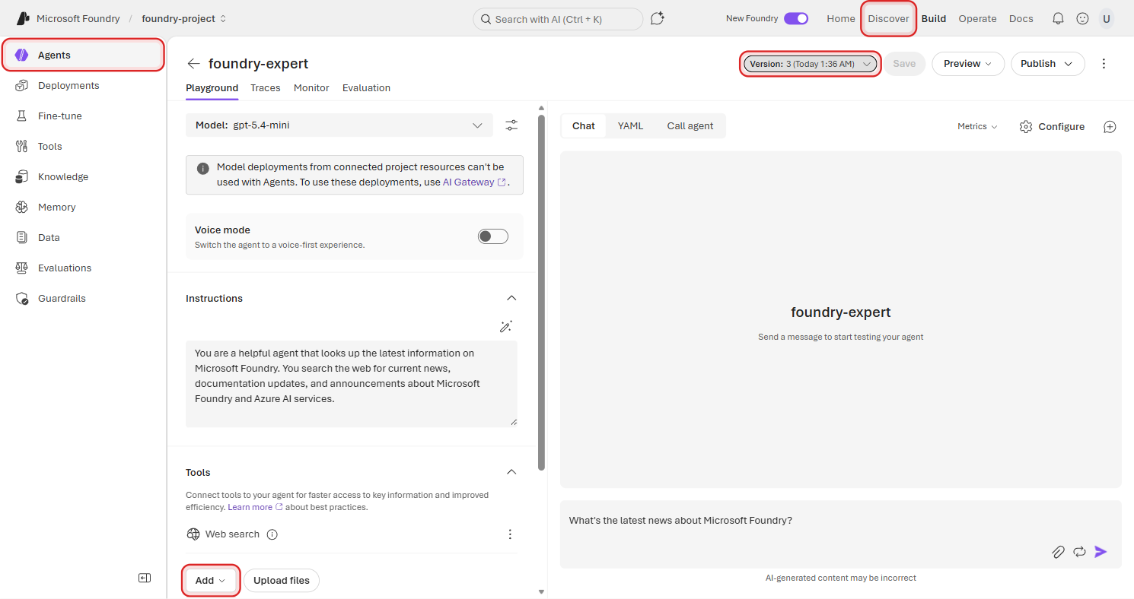This screenshot has width=1134, height=599.
Task: Open Data in the sidebar
Action: tap(84, 238)
